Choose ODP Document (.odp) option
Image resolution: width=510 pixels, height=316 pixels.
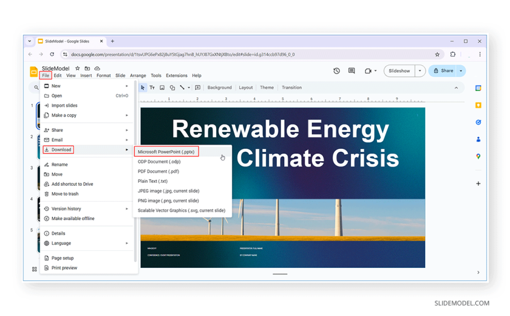pyautogui.click(x=159, y=161)
